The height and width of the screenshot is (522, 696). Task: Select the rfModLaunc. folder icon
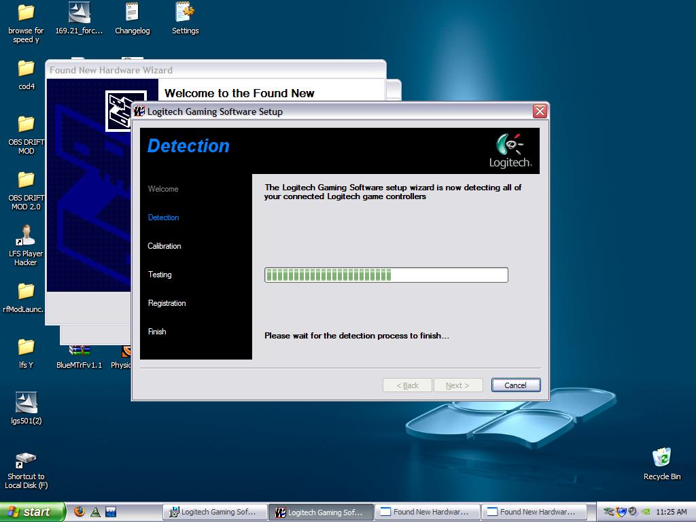[23, 298]
